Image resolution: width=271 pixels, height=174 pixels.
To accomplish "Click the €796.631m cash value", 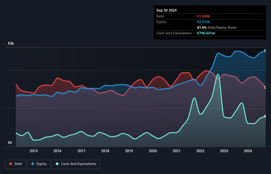I will (x=206, y=33).
